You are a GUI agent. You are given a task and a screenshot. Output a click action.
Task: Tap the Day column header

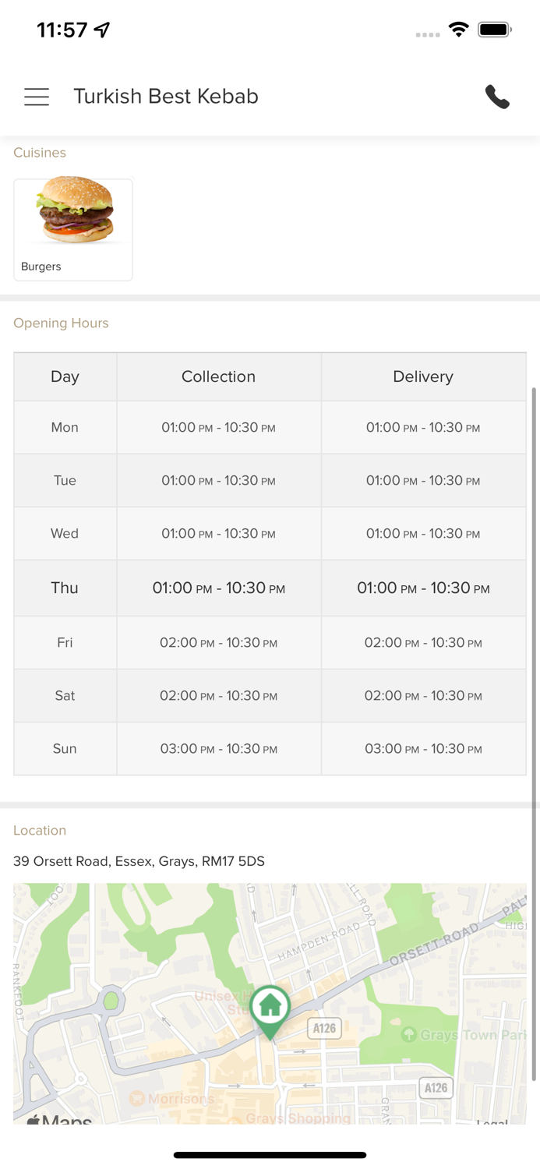[x=65, y=376]
